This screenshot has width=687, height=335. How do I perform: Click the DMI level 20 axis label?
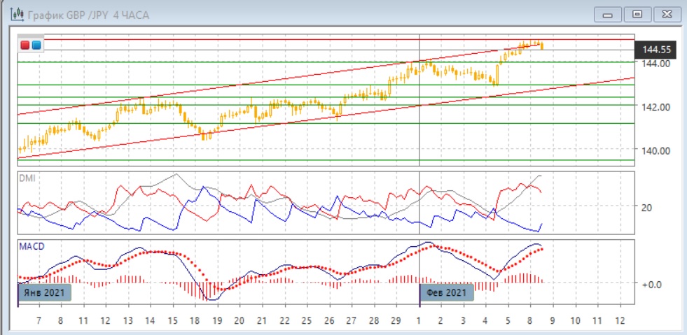(648, 207)
